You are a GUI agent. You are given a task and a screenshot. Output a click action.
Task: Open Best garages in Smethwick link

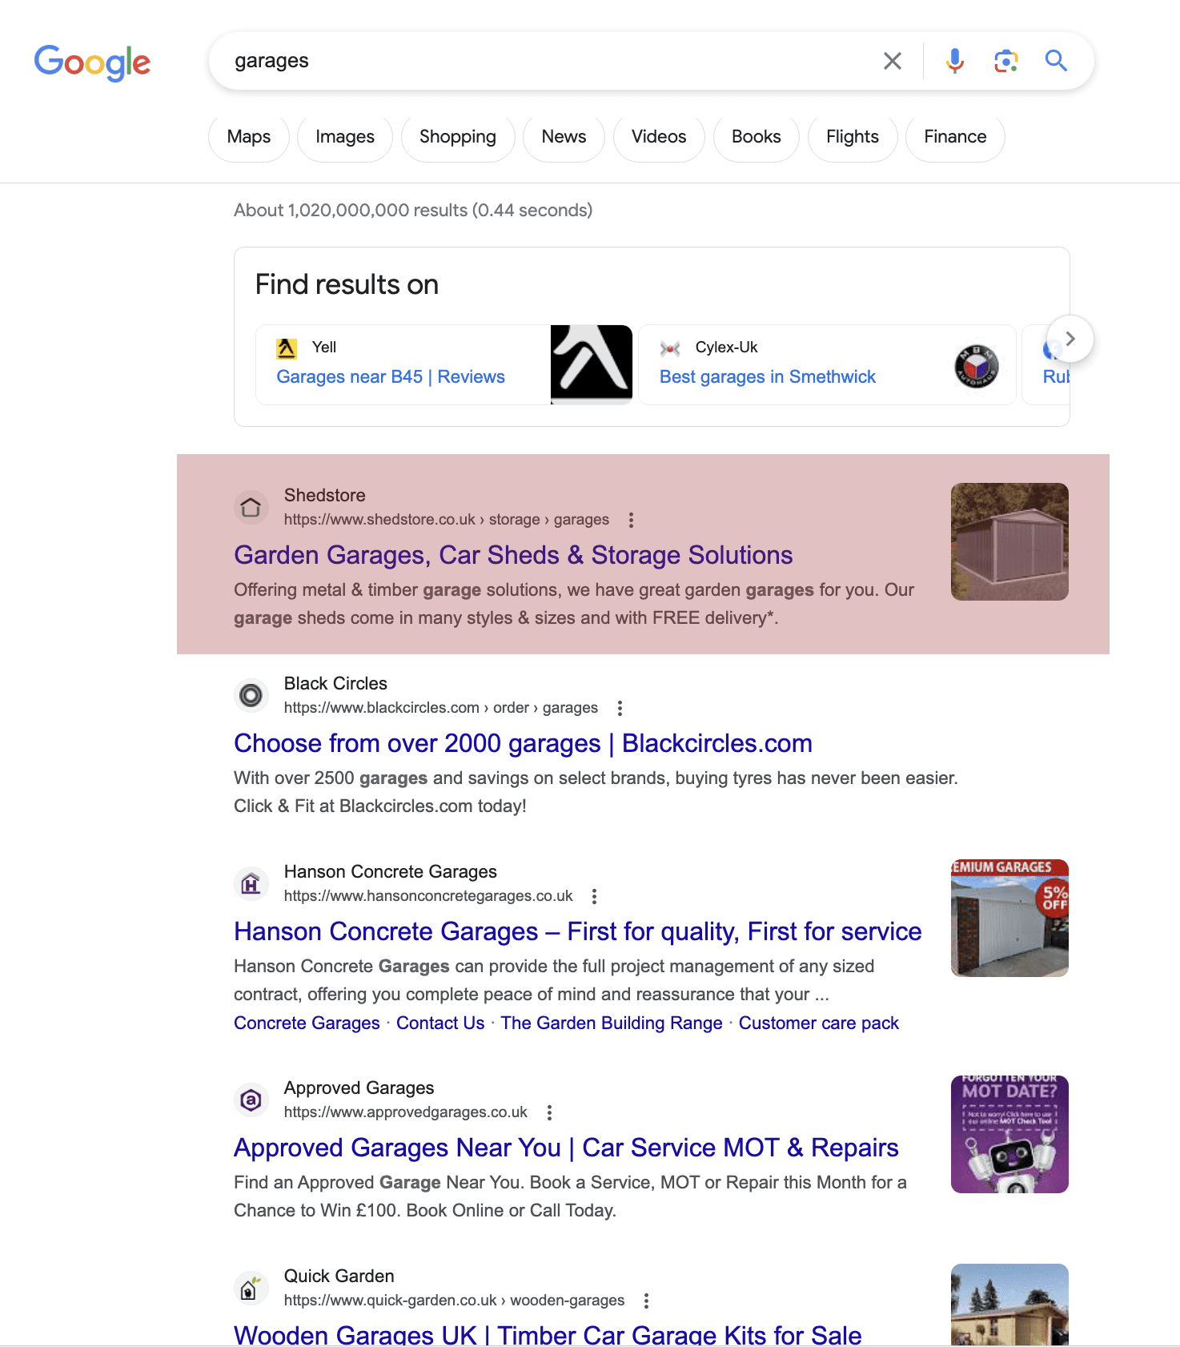pos(767,377)
